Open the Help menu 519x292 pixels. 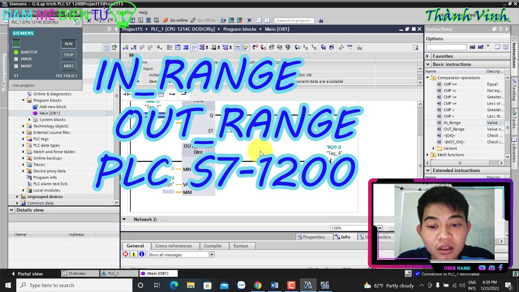pos(143,13)
